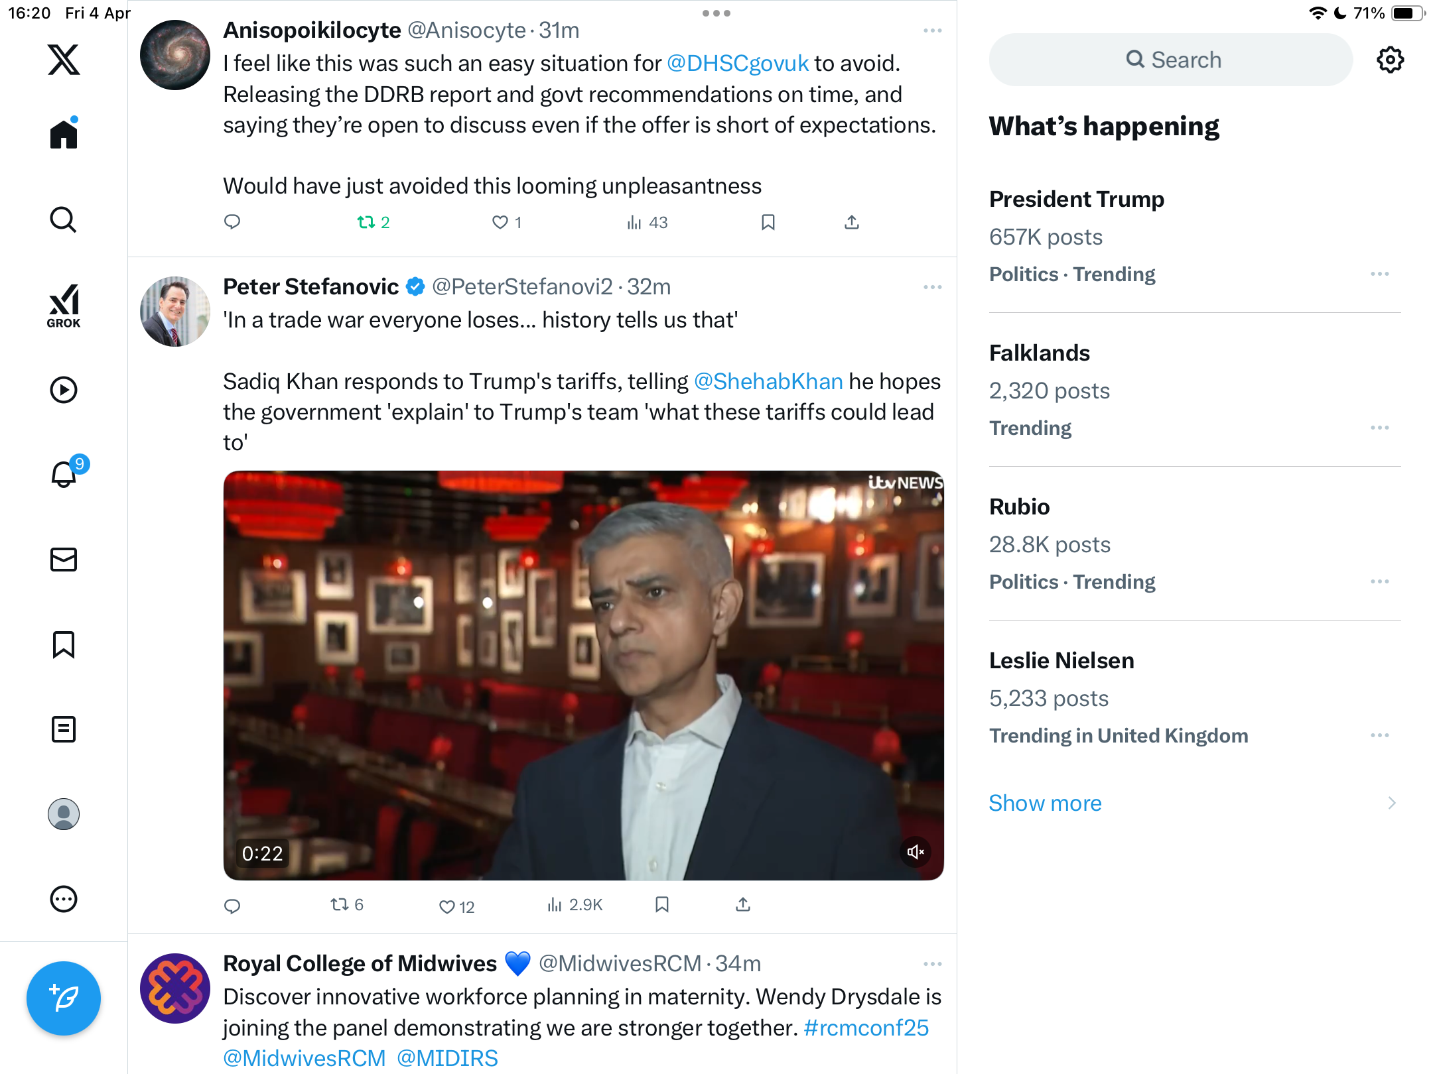The width and height of the screenshot is (1433, 1074).
Task: Tap the compose post button
Action: 64,998
